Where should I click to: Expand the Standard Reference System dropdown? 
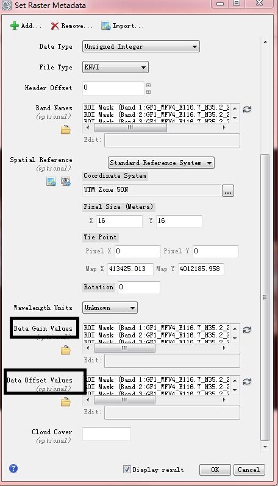161,163
